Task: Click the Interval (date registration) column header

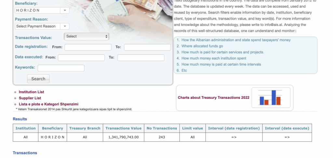Action: pyautogui.click(x=234, y=128)
